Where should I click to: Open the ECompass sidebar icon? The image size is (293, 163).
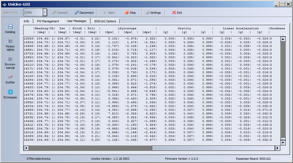pos(10,94)
